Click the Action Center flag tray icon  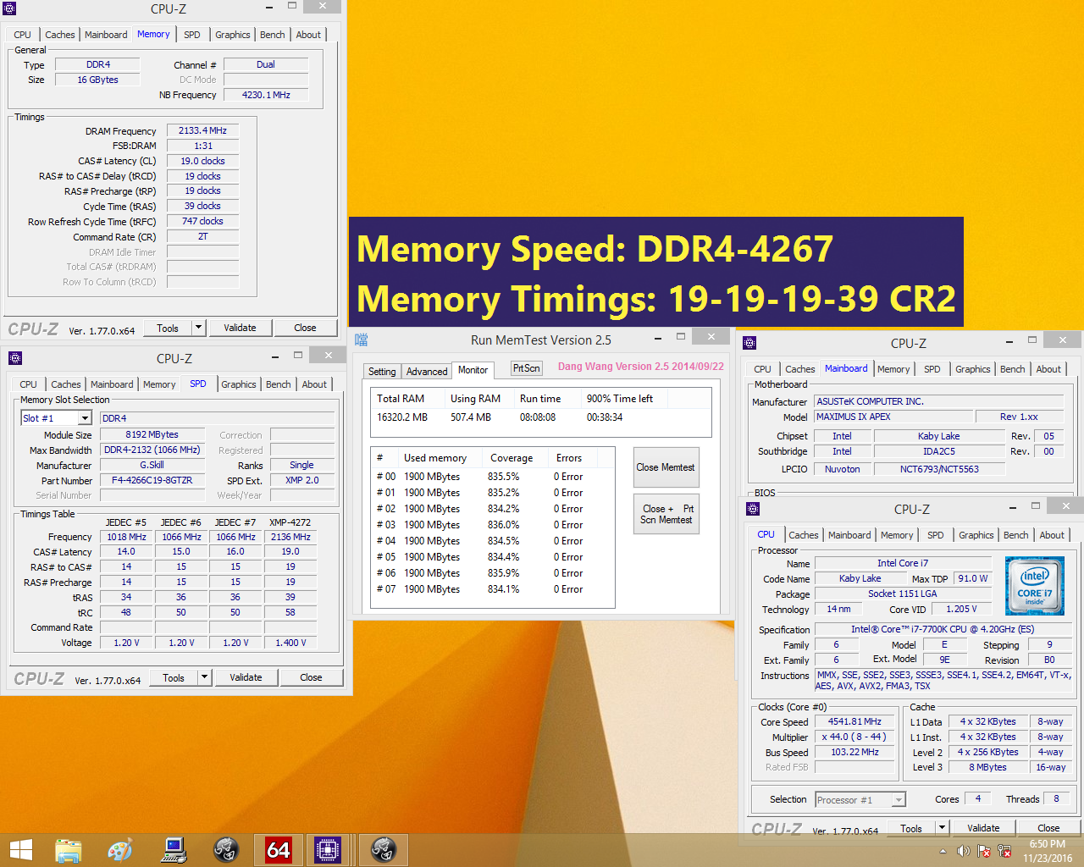click(x=984, y=850)
